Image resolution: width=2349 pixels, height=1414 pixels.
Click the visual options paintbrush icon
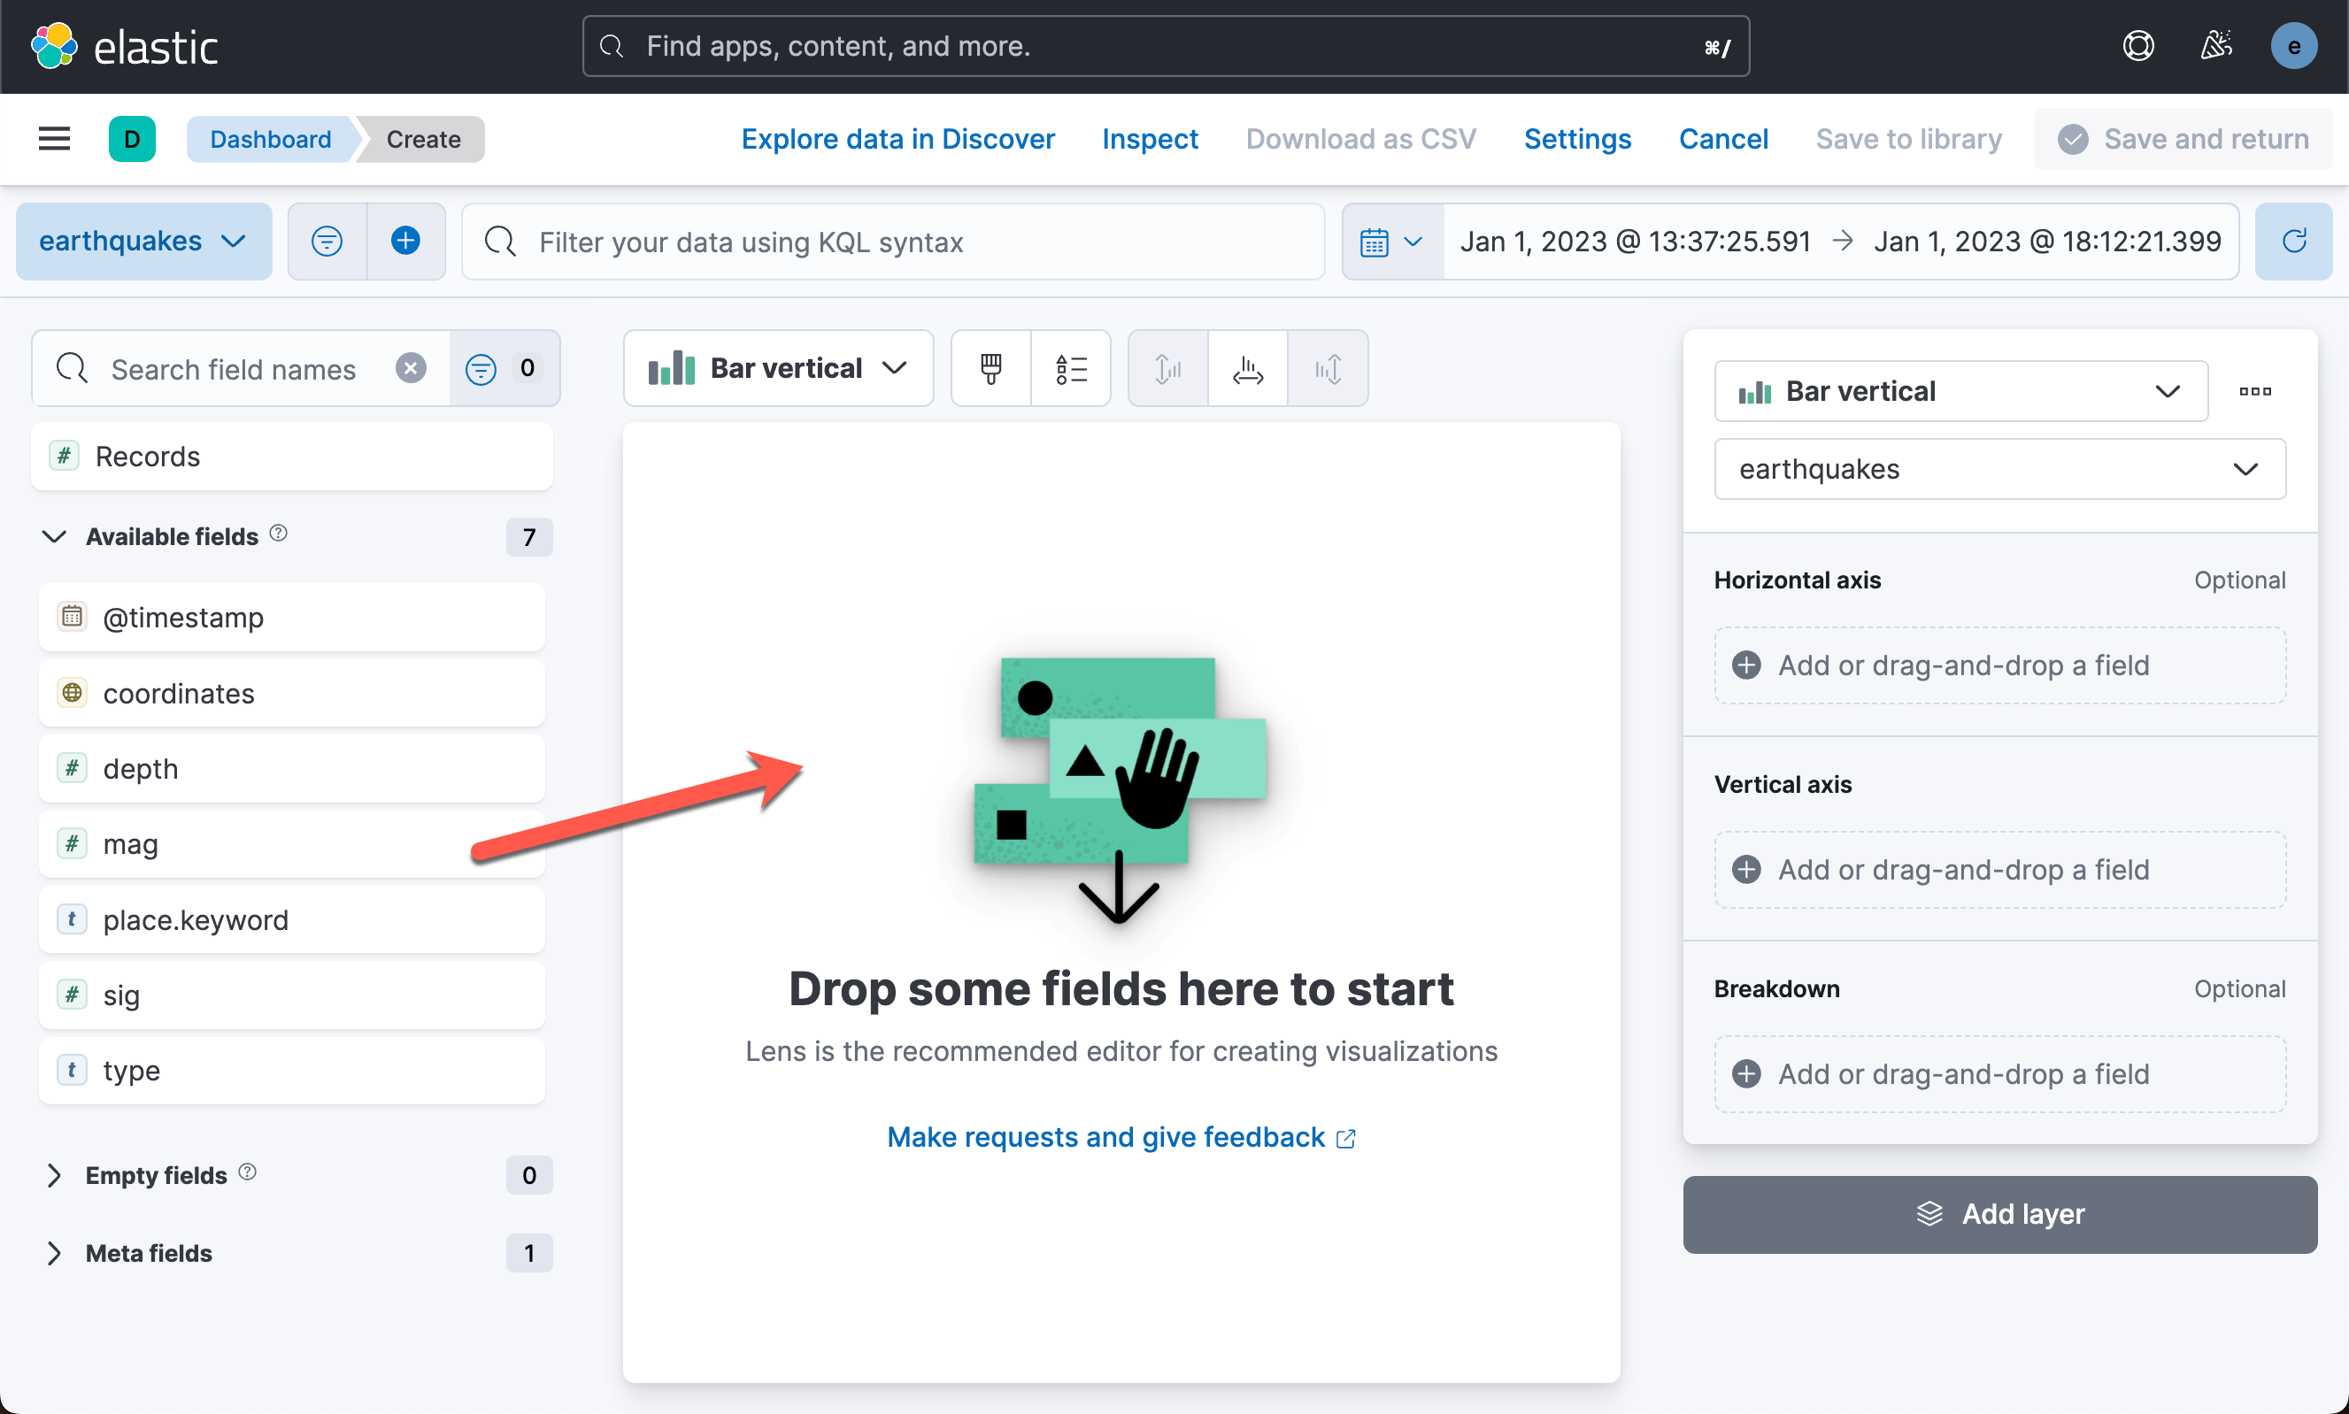pyautogui.click(x=990, y=369)
